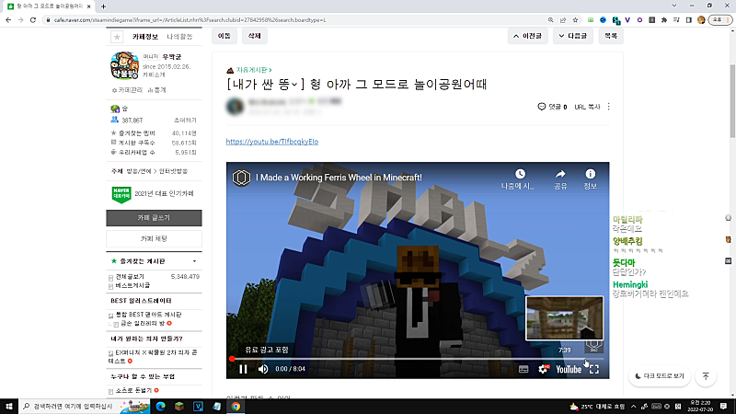
Task: Click the 초대하기 invite link
Action: [x=185, y=121]
